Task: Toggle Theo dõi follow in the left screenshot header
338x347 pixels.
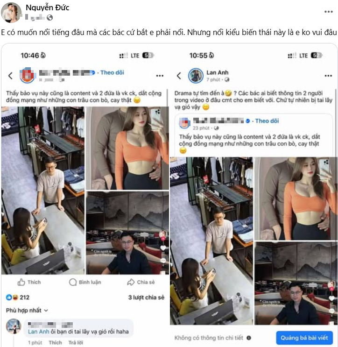Action: (112, 72)
